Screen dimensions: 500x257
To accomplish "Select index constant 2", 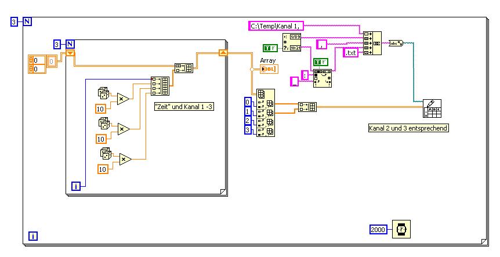I will (248, 121).
